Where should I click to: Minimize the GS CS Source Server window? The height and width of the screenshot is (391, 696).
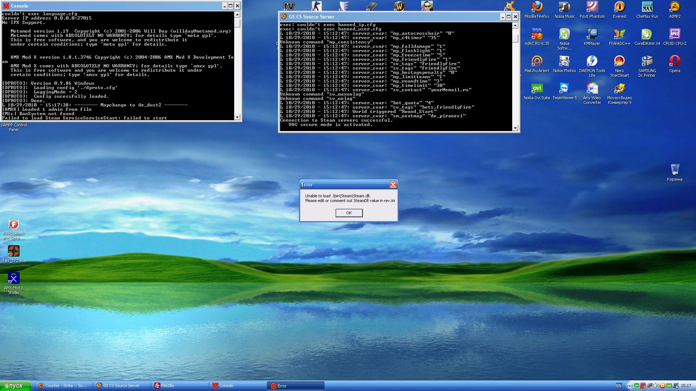(502, 17)
